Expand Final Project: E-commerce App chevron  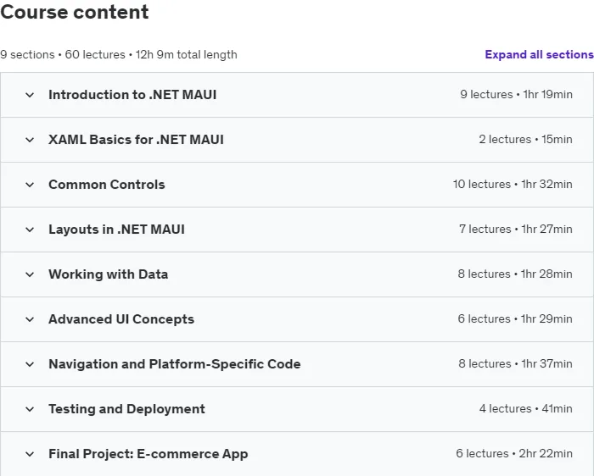[x=30, y=454]
